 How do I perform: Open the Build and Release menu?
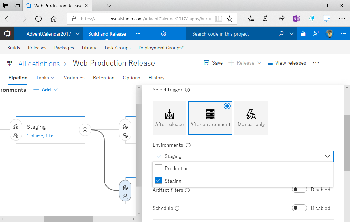click(x=107, y=34)
